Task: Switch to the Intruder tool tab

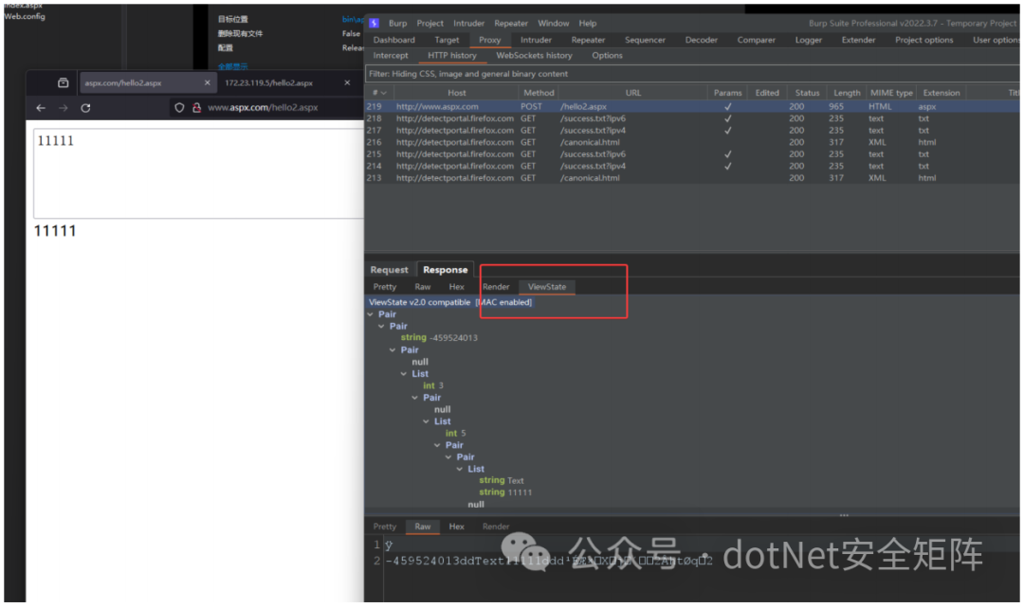Action: coord(536,40)
